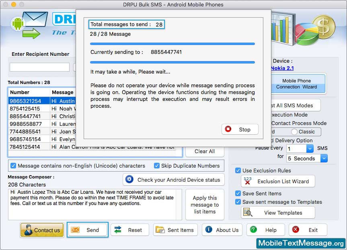Click the Total messages to send field

coord(127,25)
